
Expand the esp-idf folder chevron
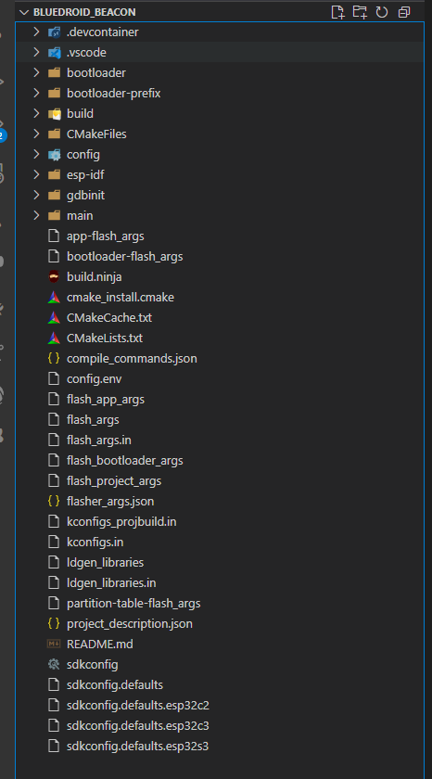click(x=36, y=175)
